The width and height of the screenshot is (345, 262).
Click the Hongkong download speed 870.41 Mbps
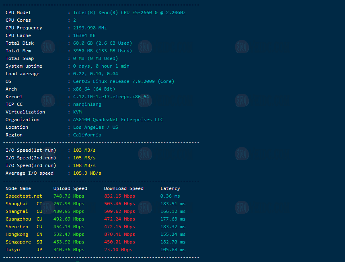pos(119,234)
